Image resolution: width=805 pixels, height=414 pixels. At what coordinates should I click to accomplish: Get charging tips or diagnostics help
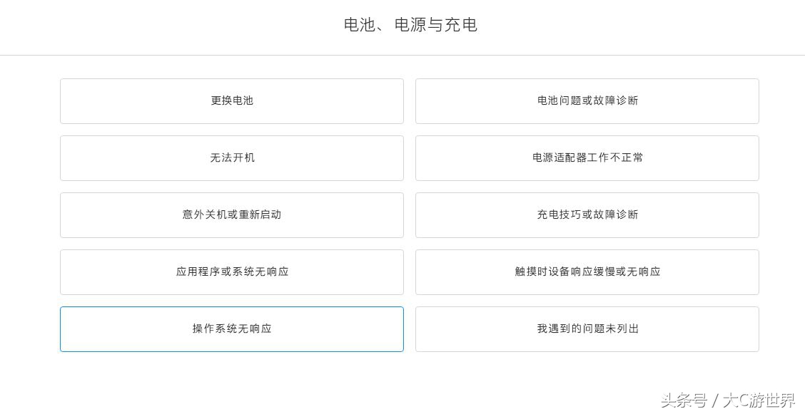(x=587, y=214)
